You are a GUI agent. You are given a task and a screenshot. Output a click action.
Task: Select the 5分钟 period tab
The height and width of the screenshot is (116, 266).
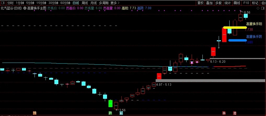point(30,3)
